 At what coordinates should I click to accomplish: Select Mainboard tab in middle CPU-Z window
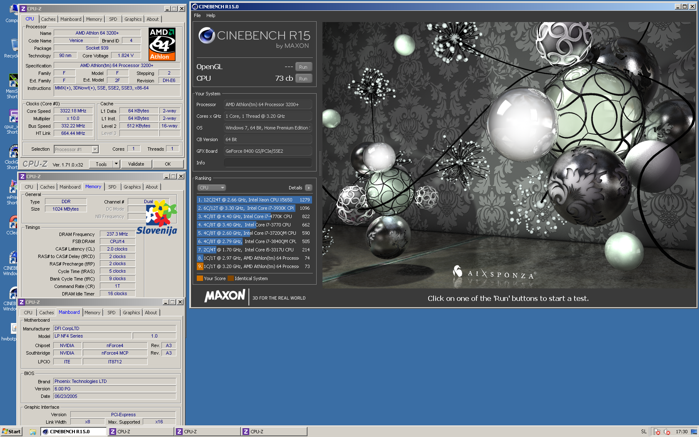coord(70,187)
